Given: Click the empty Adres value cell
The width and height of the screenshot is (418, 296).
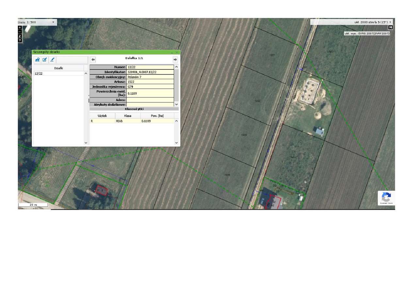Looking at the screenshot, I should click(150, 100).
